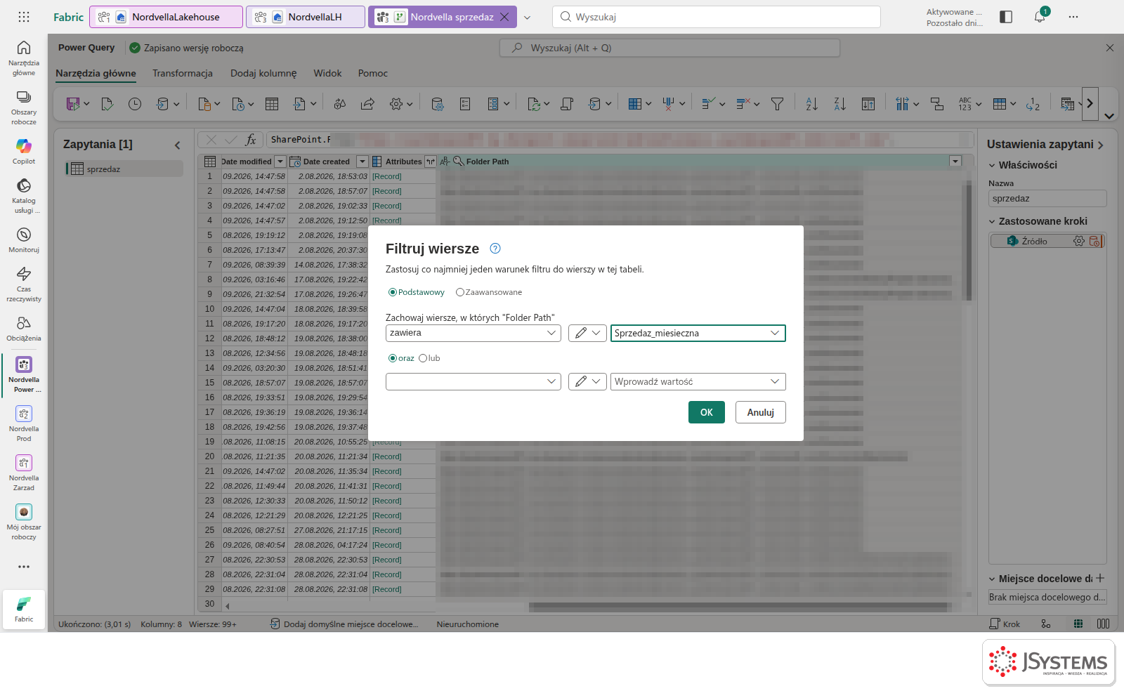Screen dimensions: 1124x691
Task: Open Czas rzeczywisty in the sidebar
Action: pyautogui.click(x=24, y=283)
